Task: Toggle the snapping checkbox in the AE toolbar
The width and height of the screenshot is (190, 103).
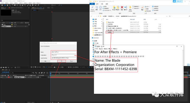Action: [52, 5]
